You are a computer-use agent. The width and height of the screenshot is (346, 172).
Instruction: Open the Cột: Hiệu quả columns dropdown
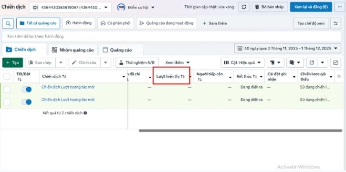coord(242,62)
